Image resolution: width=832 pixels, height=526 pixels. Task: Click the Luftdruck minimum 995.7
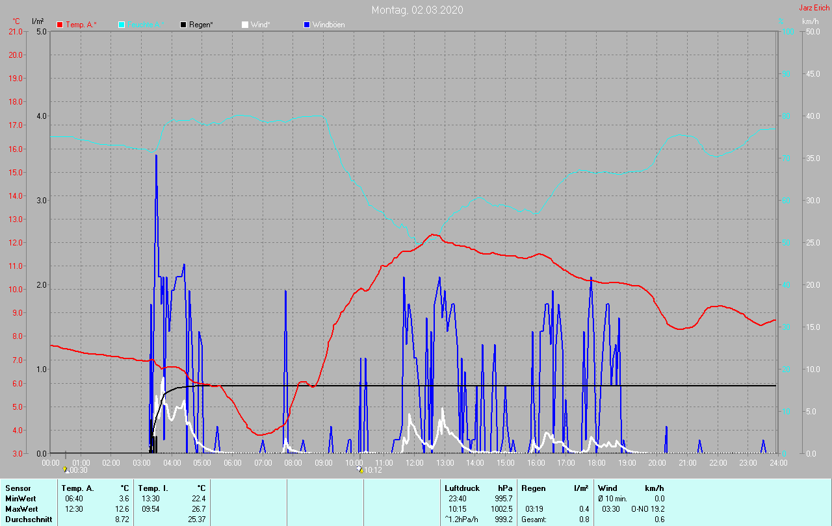point(503,499)
